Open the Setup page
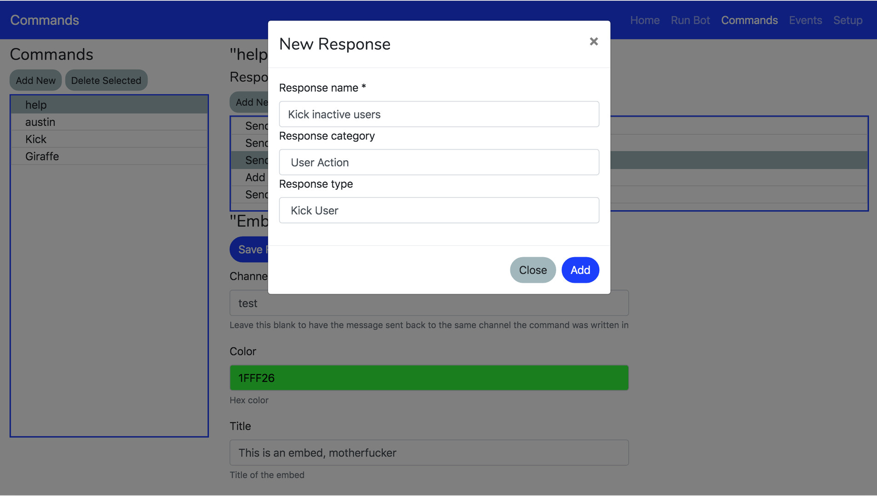Screen dimensions: 877x496 click(x=847, y=20)
